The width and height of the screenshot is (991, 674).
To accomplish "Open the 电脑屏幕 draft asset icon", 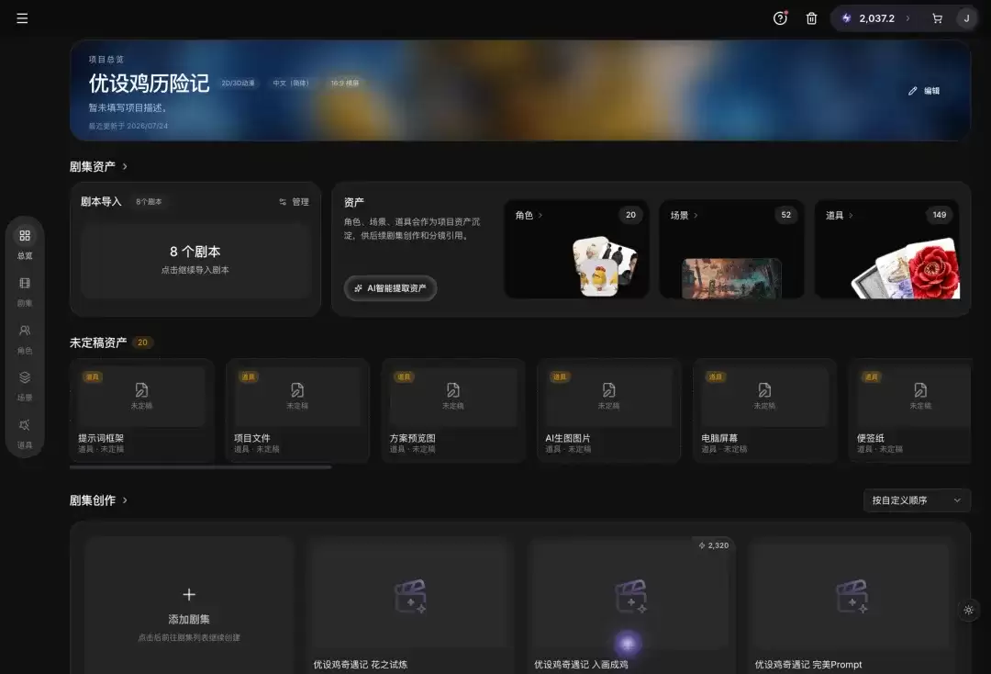I will tap(764, 390).
